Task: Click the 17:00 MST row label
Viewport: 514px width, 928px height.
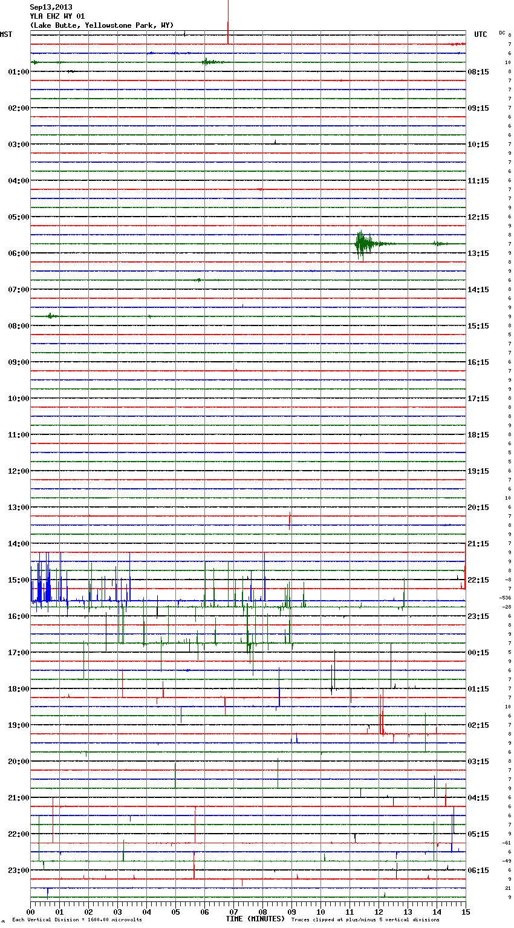Action: [x=19, y=653]
